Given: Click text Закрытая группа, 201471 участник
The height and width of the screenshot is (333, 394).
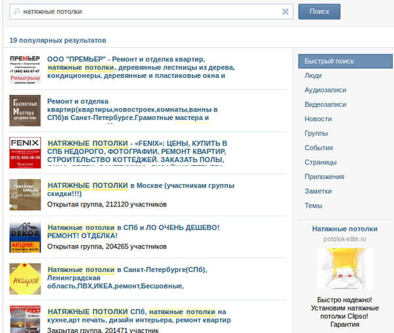Looking at the screenshot, I should 103,330.
